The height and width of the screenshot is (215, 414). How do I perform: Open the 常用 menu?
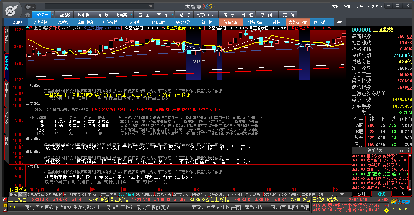point(348,6)
